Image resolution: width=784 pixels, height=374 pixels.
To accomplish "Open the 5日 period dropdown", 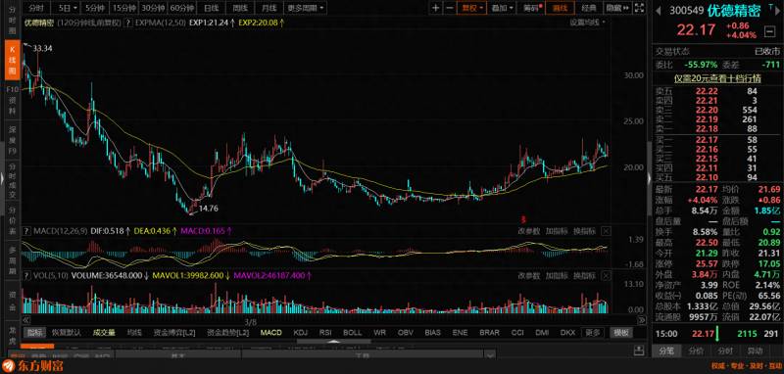I will [67, 8].
